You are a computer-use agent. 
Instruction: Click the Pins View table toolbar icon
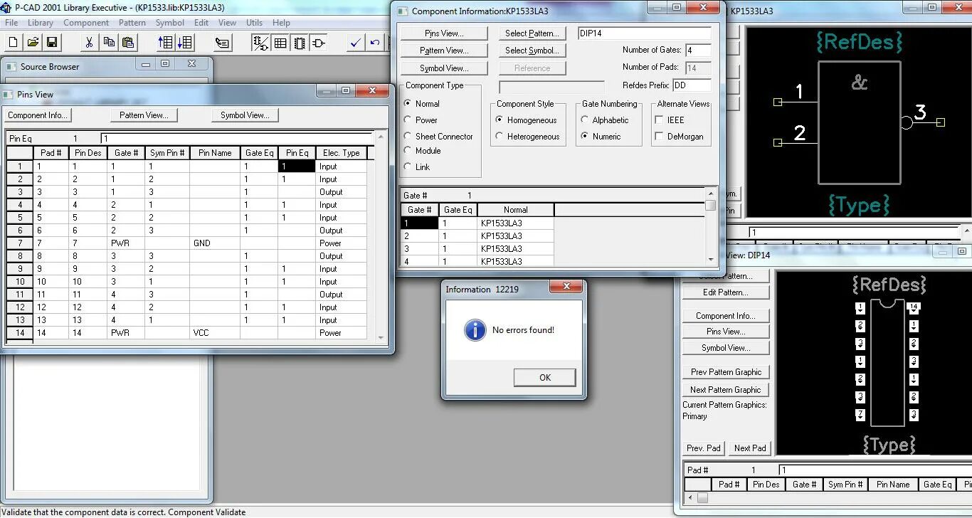pyautogui.click(x=280, y=43)
